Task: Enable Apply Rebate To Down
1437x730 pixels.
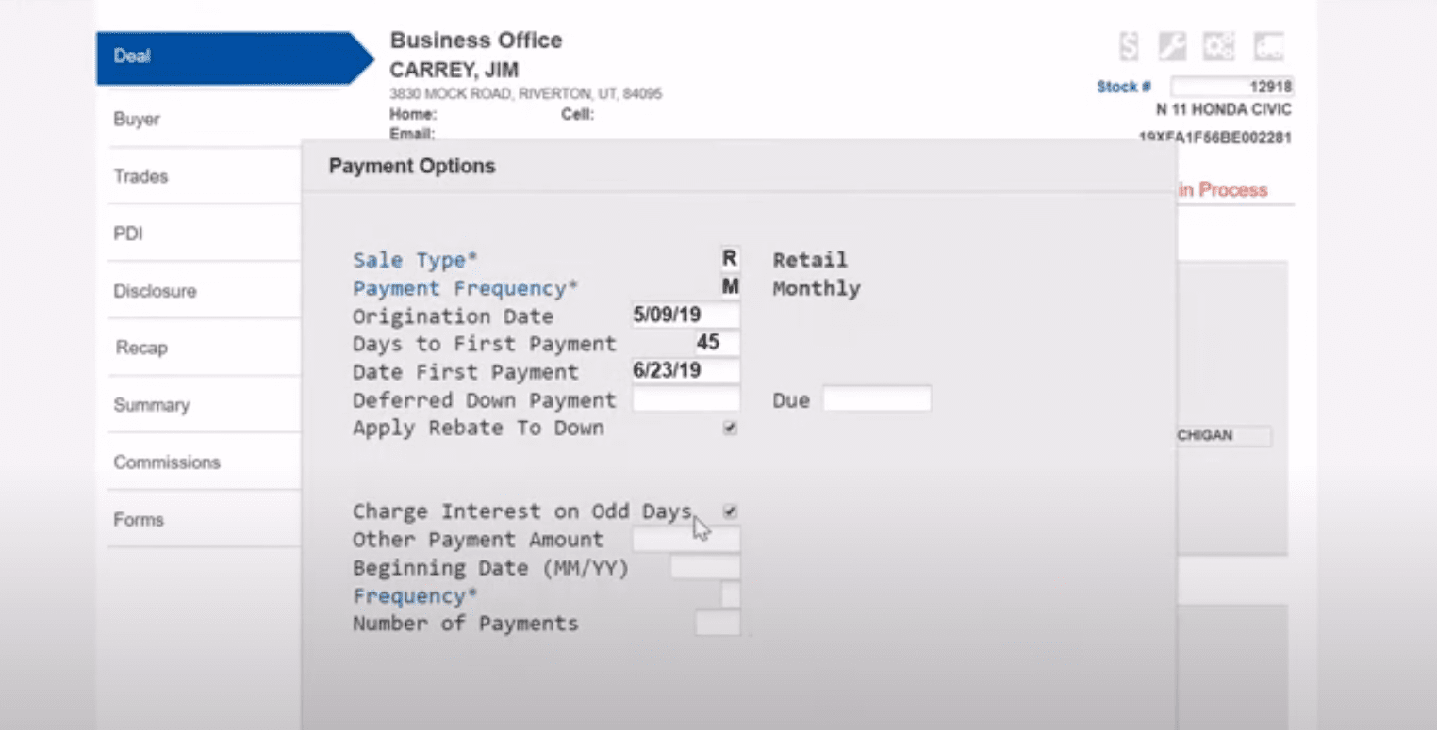Action: click(x=729, y=428)
